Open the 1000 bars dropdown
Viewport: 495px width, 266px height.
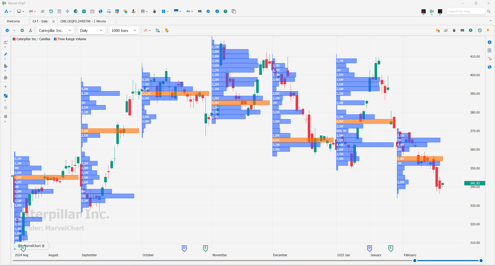(x=124, y=30)
